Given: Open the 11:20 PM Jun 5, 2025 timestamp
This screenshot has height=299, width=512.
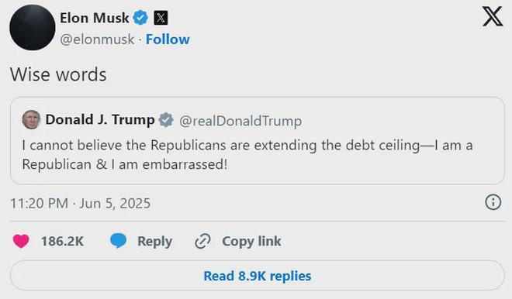Looking at the screenshot, I should point(81,203).
